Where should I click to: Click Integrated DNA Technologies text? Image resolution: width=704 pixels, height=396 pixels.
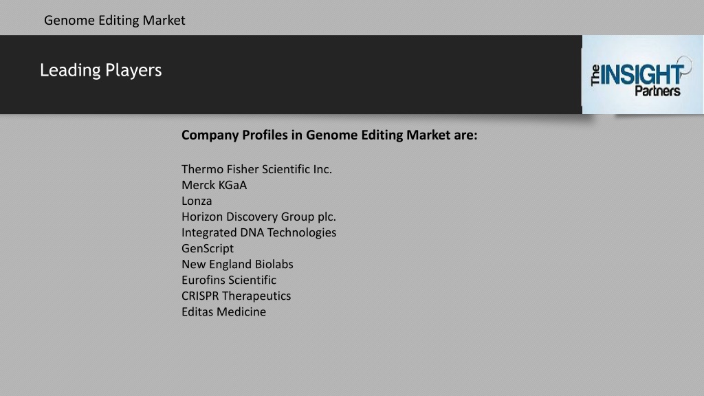click(x=258, y=232)
